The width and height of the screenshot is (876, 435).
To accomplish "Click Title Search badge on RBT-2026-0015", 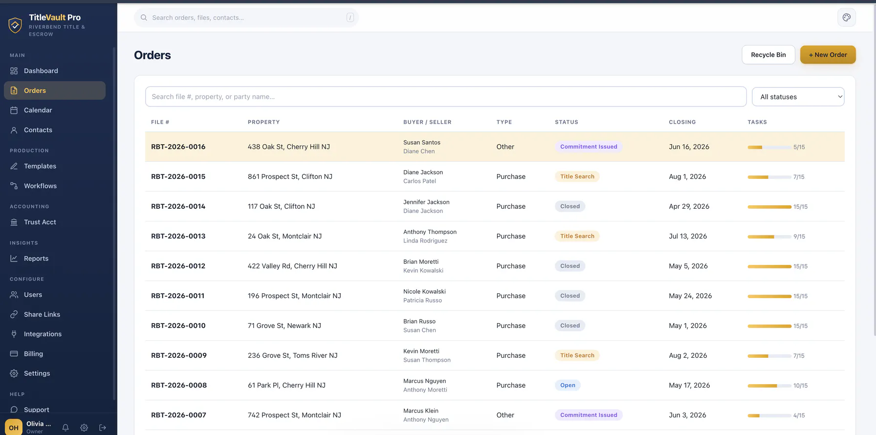I will click(577, 176).
